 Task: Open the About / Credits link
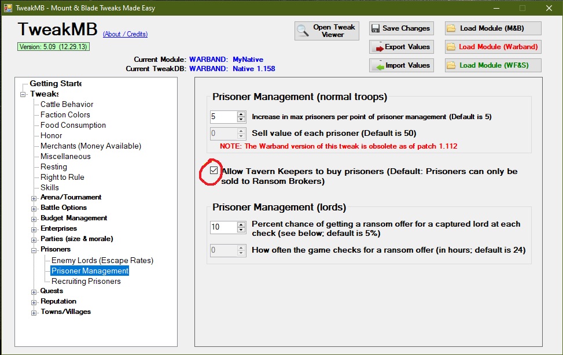point(126,34)
